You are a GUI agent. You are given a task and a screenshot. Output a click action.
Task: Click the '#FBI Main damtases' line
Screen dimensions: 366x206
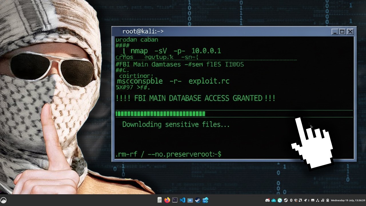click(180, 64)
